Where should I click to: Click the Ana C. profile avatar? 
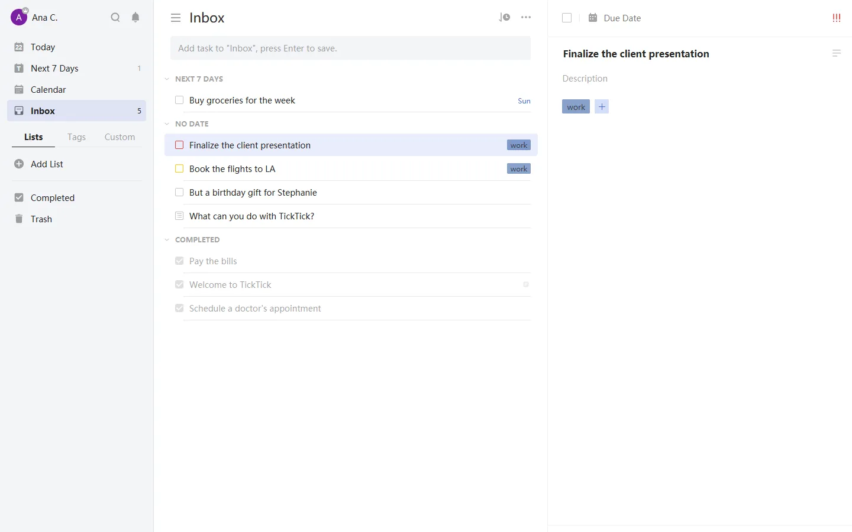pyautogui.click(x=19, y=17)
